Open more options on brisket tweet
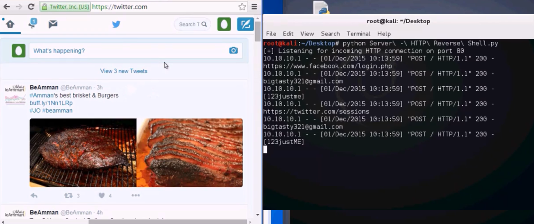 point(136,195)
